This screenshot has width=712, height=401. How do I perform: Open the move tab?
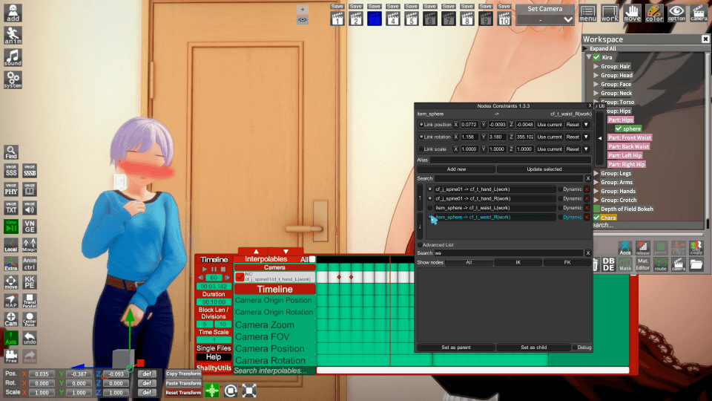coord(632,13)
